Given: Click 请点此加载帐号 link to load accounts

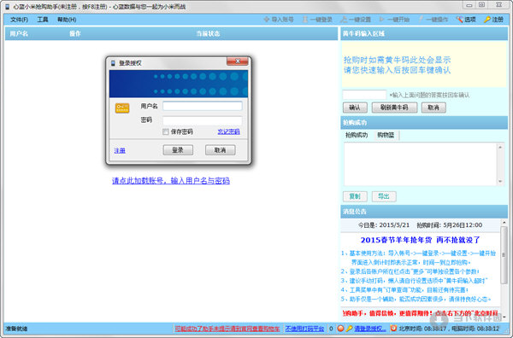Looking at the screenshot, I should coord(171,181).
